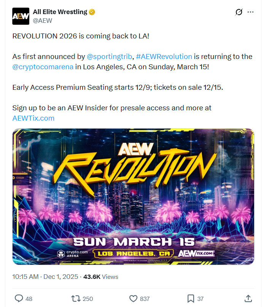
Task: Like the post with the heart icon
Action: [133, 298]
